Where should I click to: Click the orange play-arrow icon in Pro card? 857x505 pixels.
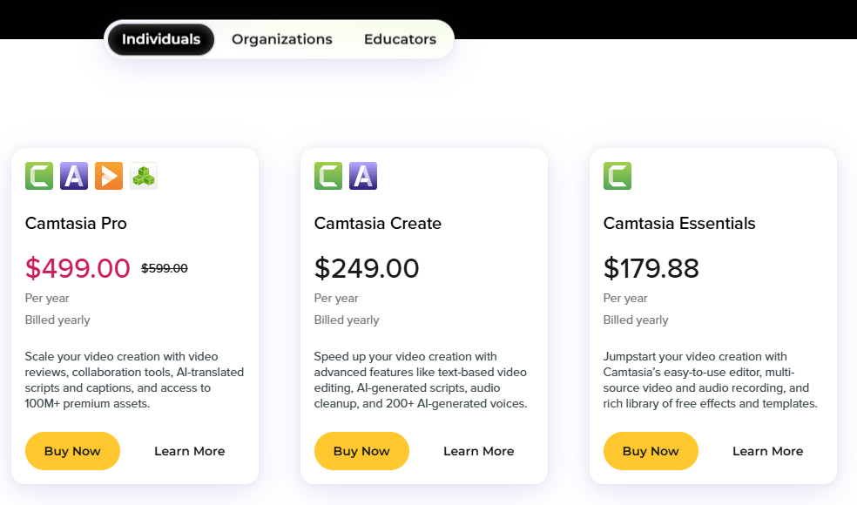point(109,176)
